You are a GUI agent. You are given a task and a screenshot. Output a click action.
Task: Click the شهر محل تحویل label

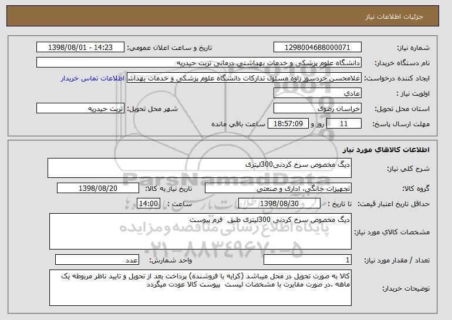click(x=153, y=109)
